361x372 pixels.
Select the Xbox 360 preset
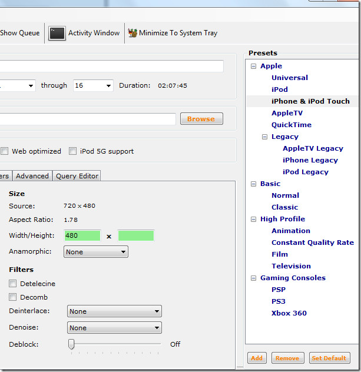coord(289,313)
